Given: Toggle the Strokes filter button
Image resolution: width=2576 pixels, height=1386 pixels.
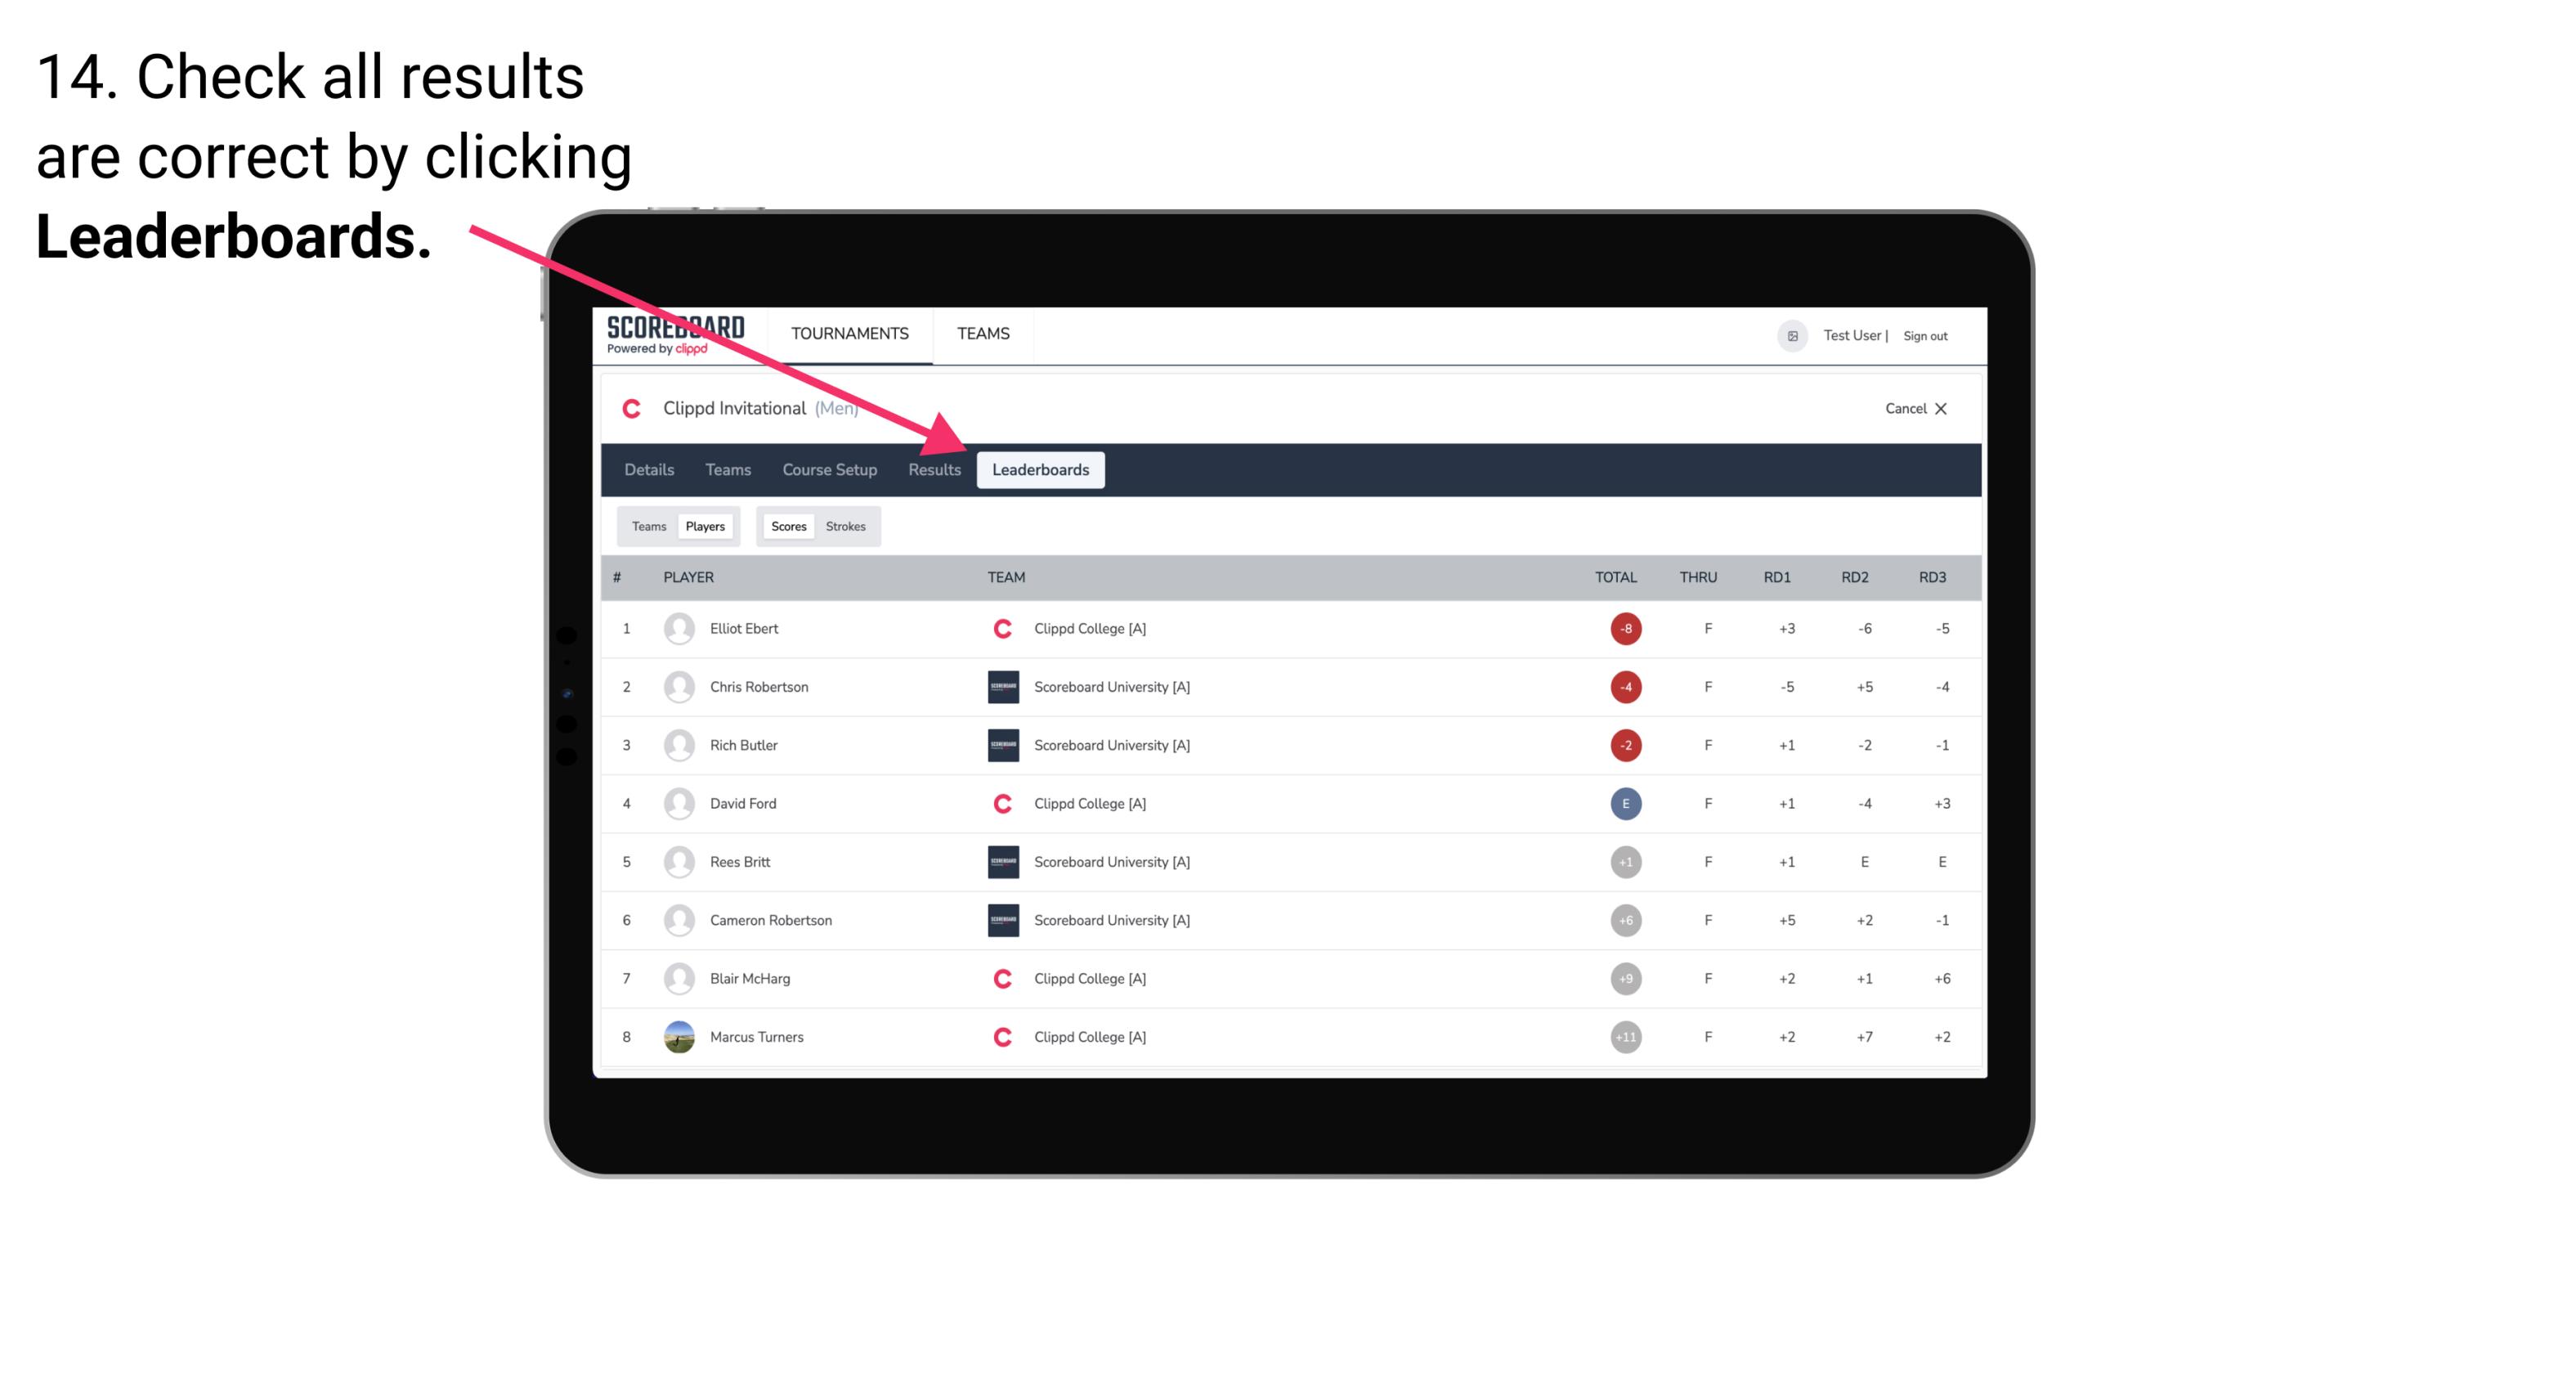Looking at the screenshot, I should click(848, 526).
